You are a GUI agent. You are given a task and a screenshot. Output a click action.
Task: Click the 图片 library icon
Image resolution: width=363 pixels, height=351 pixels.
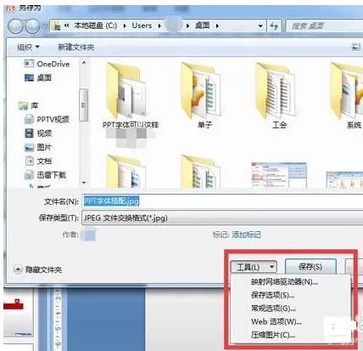pyautogui.click(x=29, y=147)
